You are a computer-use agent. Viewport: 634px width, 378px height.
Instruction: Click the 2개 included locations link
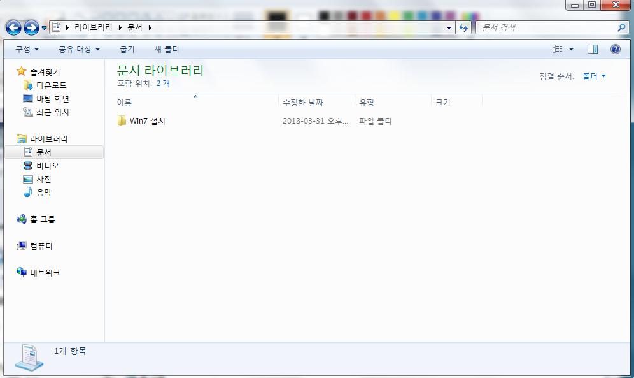[x=163, y=84]
